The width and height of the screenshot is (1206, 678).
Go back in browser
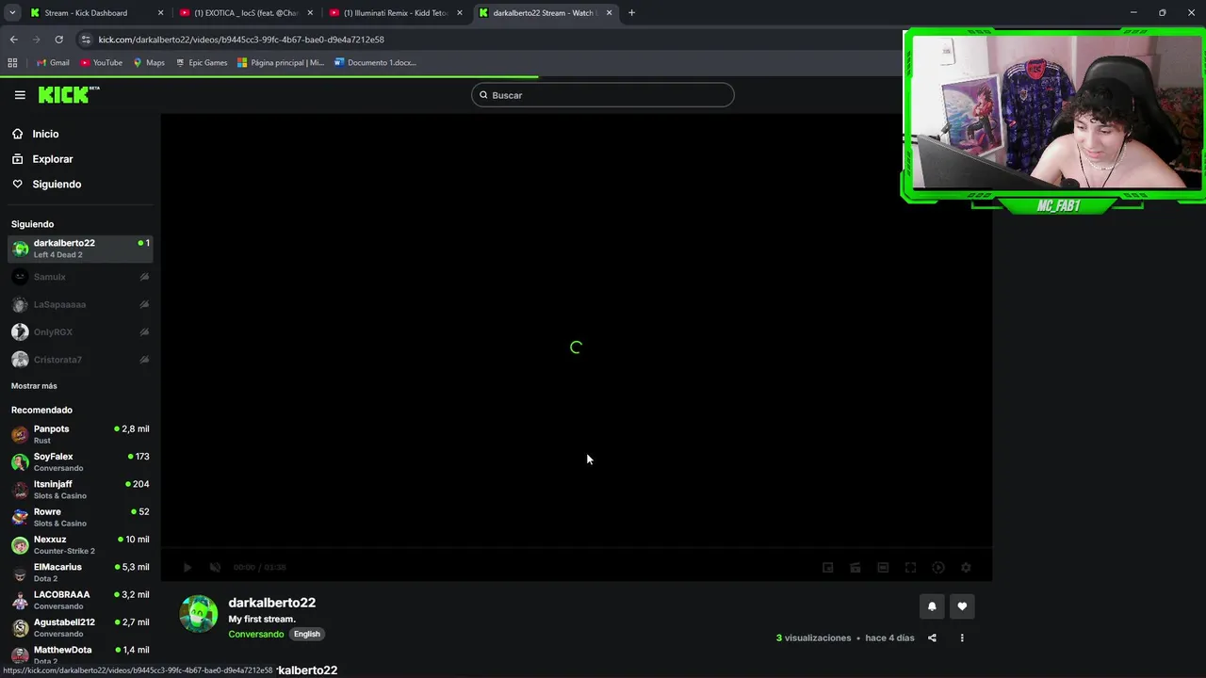13,40
